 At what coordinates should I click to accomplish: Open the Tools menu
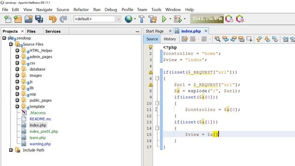pyautogui.click(x=156, y=10)
